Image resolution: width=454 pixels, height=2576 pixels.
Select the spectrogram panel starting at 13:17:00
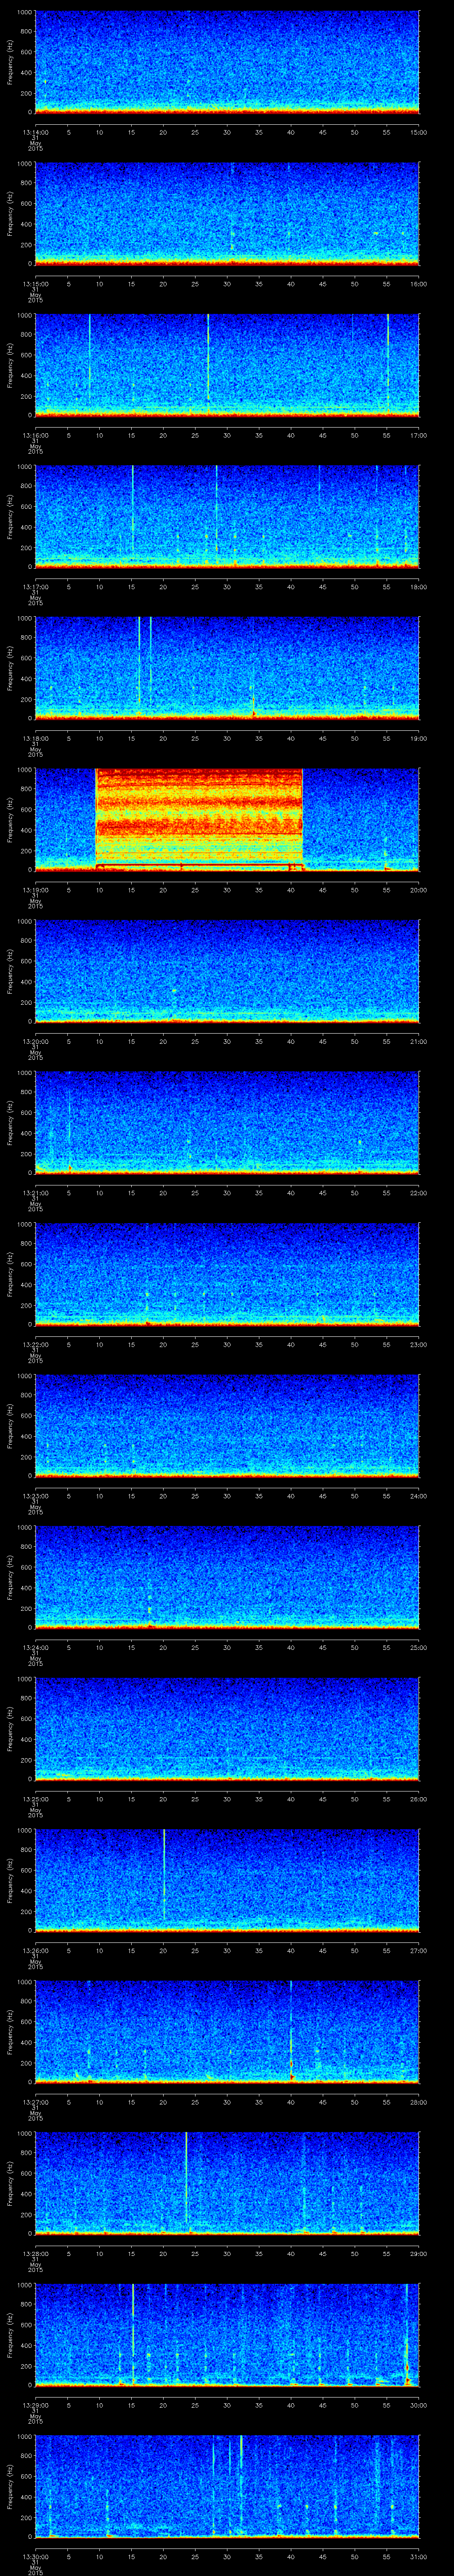pos(227,517)
